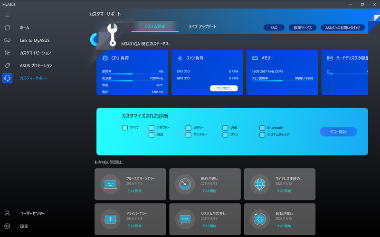Screen dimensions: 380x237
Task: Click the FAQ button
Action: coord(274,27)
